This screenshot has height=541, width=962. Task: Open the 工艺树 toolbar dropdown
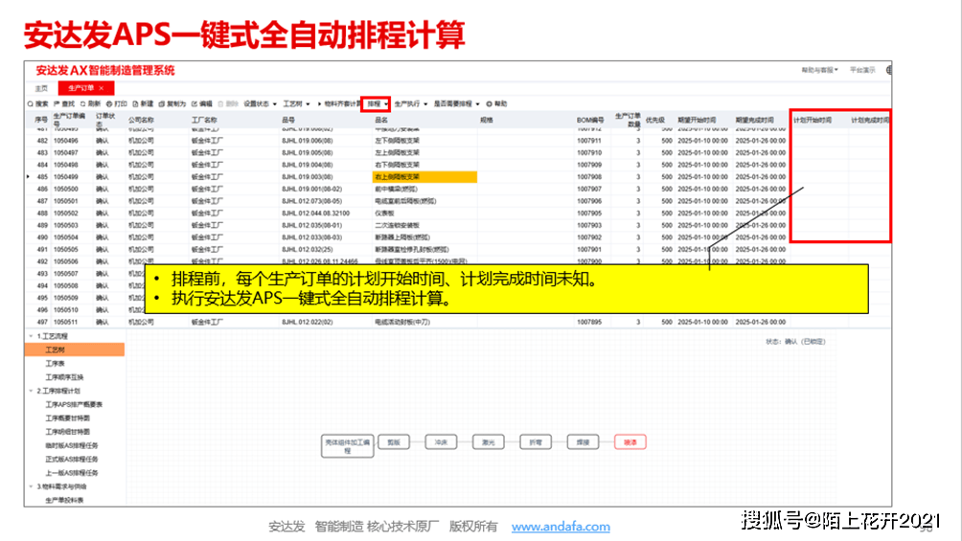(296, 104)
